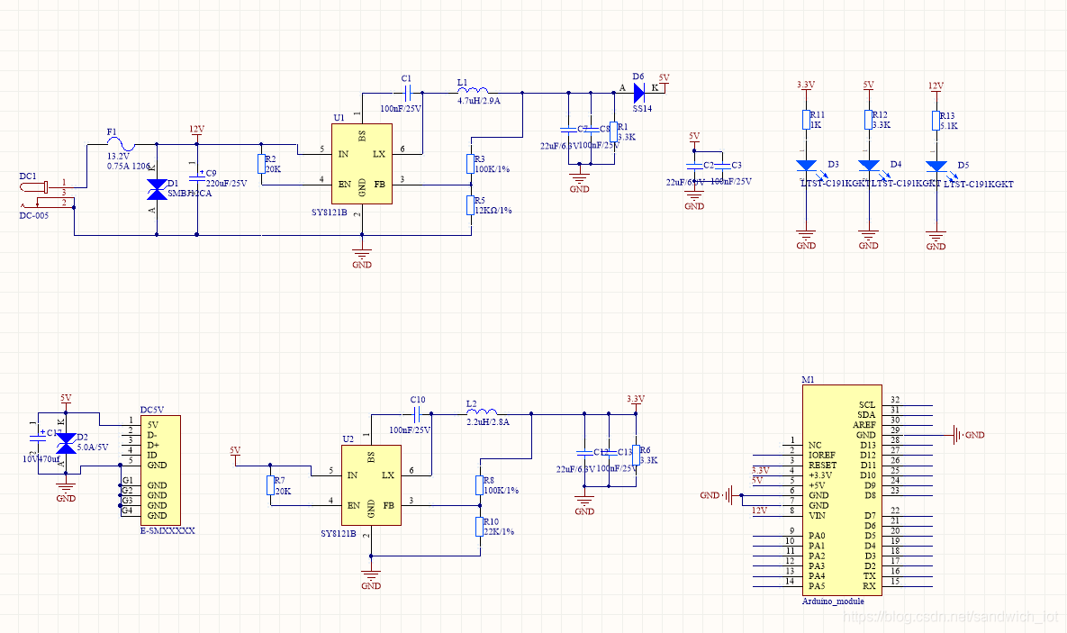Click the U2 regulator chip body
The height and width of the screenshot is (633, 1067).
point(371,485)
